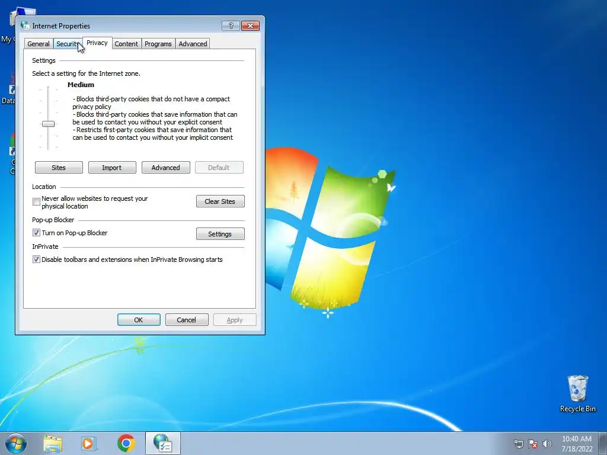Select the Privacy tab

pos(97,43)
